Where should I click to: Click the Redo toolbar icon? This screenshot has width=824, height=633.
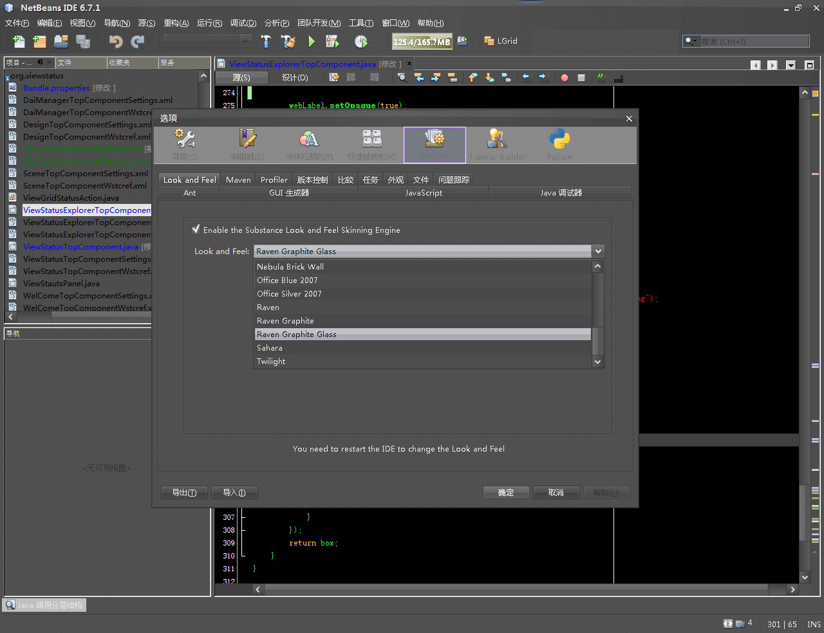137,42
